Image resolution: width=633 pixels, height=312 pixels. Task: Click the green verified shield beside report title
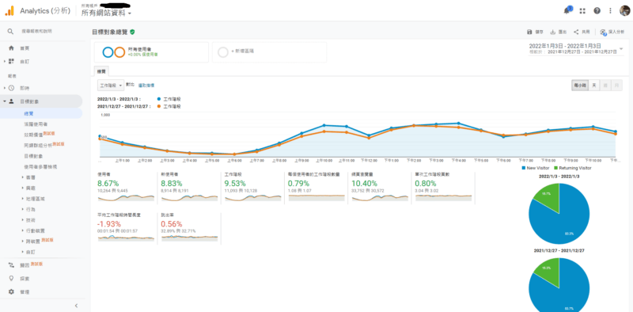click(x=132, y=32)
